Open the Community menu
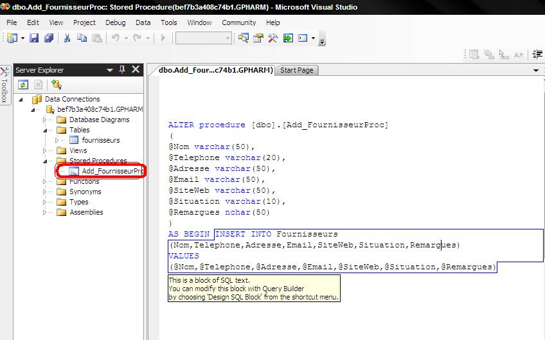Viewport: 545px width, 340px height. (239, 22)
